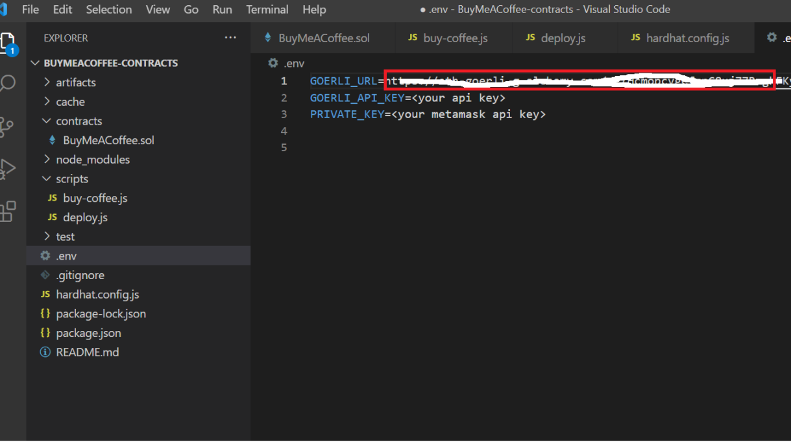Image resolution: width=791 pixels, height=442 pixels.
Task: Open the Run and Debug icon
Action: pos(8,168)
